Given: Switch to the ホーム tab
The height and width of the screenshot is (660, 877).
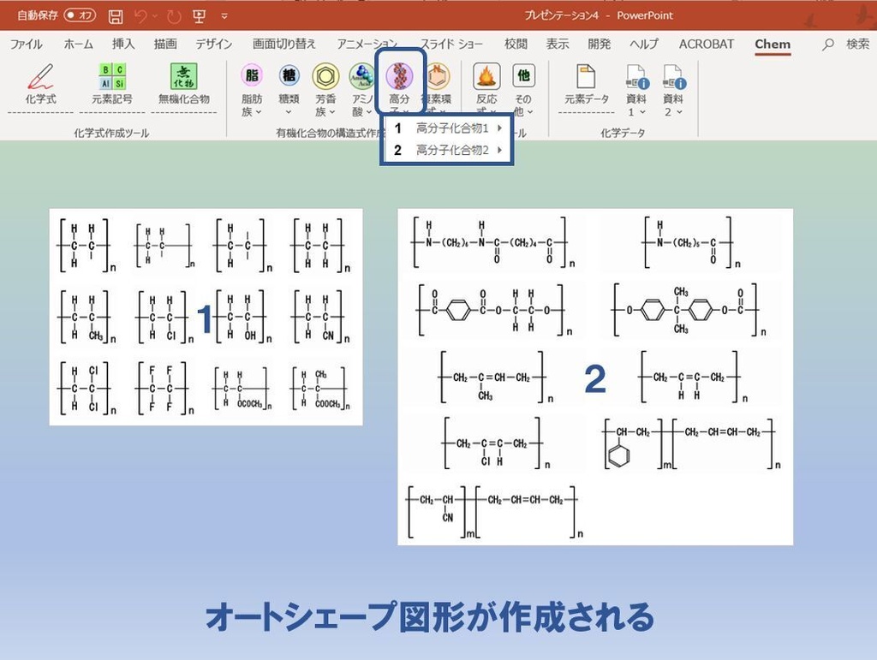Looking at the screenshot, I should tap(78, 44).
